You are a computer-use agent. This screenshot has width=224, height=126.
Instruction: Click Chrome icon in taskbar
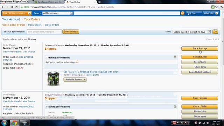(x=14, y=123)
